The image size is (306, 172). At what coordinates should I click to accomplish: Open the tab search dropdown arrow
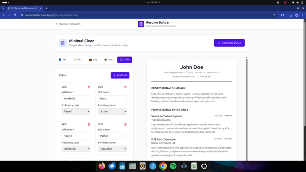3,8
